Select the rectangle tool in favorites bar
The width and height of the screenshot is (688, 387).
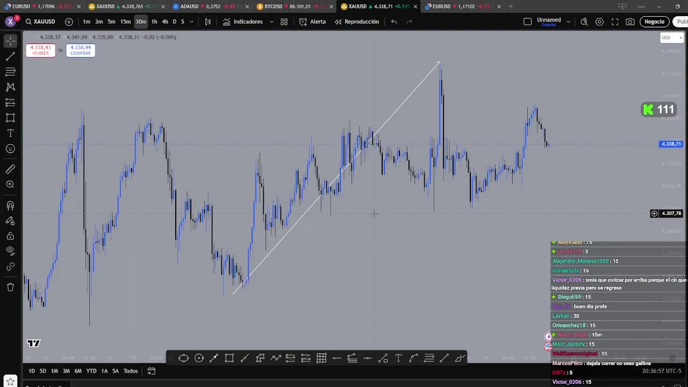[x=230, y=359]
